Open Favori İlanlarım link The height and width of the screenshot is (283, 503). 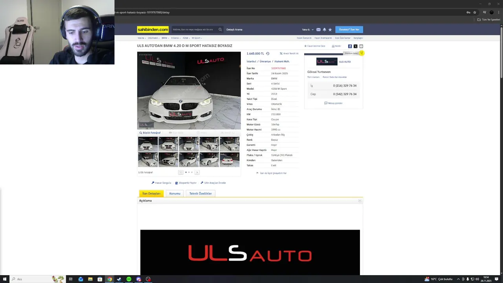point(304,38)
